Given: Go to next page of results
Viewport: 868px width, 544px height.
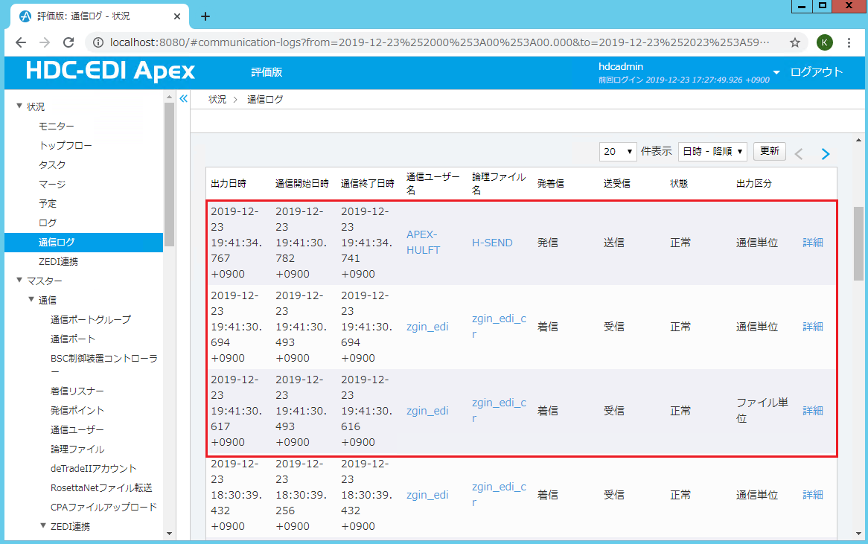Looking at the screenshot, I should coord(826,154).
